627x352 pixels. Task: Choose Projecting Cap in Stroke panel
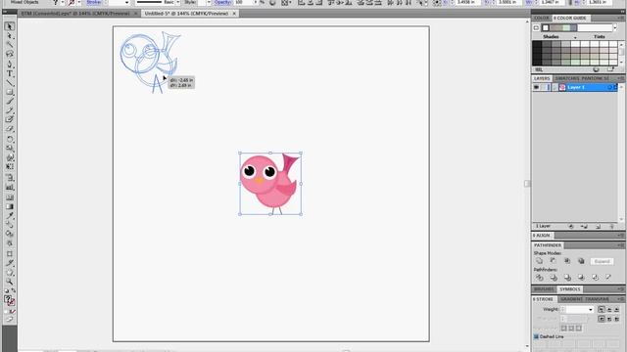tap(616, 309)
